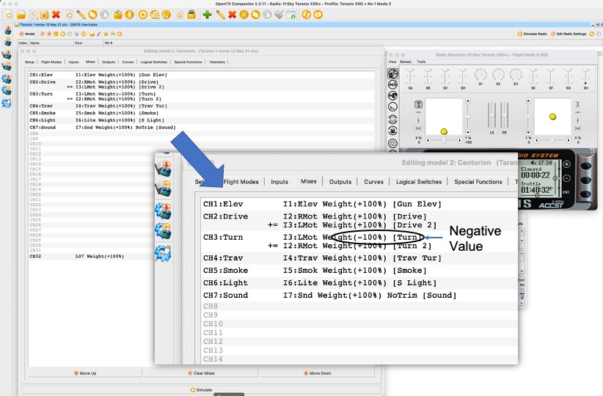Create a new file with the toolbar's first icon
The image size is (603, 396).
coord(9,15)
